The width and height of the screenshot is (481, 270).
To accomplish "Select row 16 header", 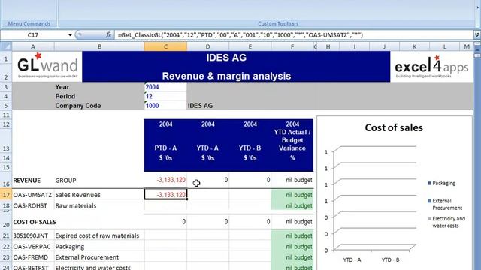I will [6, 181].
